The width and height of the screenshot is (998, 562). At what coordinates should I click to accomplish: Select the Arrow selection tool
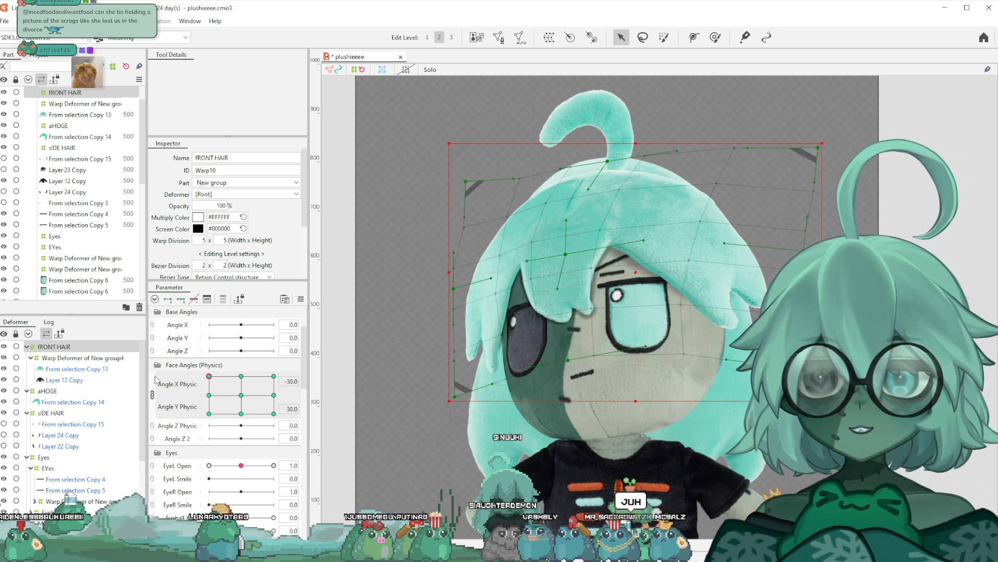point(621,37)
